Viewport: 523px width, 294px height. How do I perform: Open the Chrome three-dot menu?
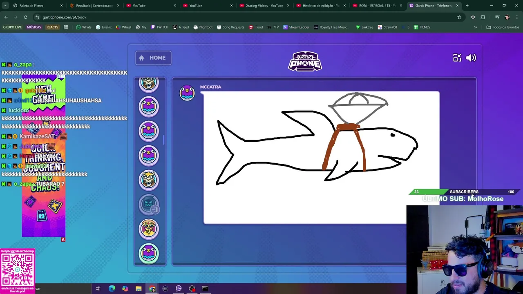(517, 17)
